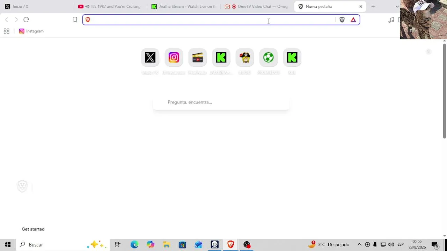447x251 pixels.
Task: Click the microphone tray icon
Action: click(375, 245)
